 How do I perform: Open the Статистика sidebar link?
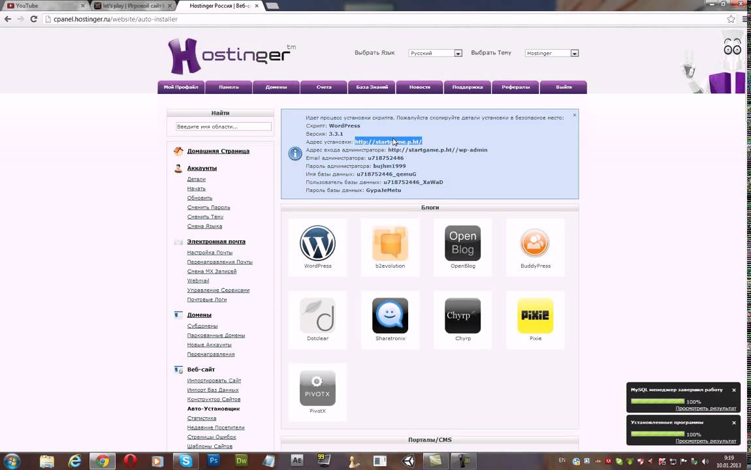(x=202, y=418)
